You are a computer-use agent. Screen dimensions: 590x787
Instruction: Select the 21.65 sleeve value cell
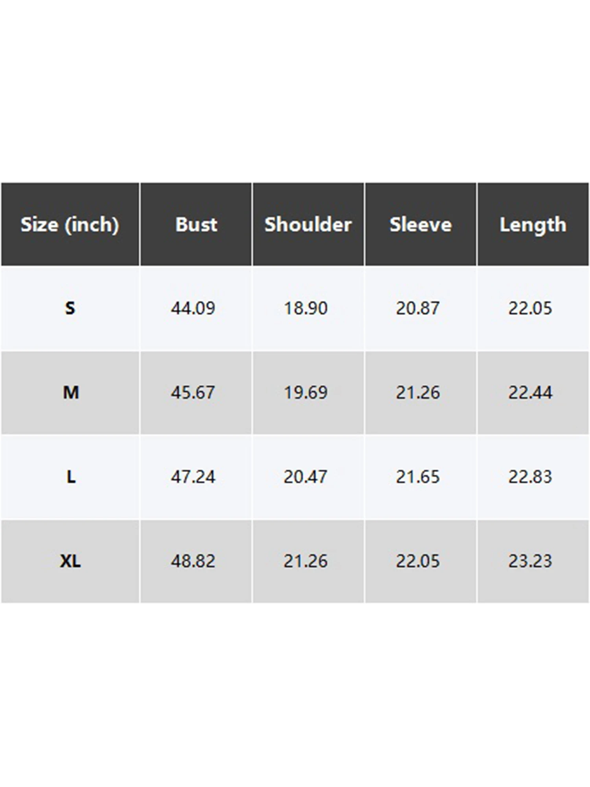(418, 477)
